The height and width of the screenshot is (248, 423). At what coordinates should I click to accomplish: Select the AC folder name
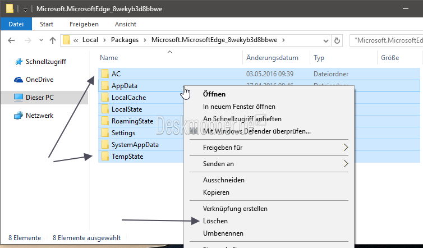coord(116,74)
